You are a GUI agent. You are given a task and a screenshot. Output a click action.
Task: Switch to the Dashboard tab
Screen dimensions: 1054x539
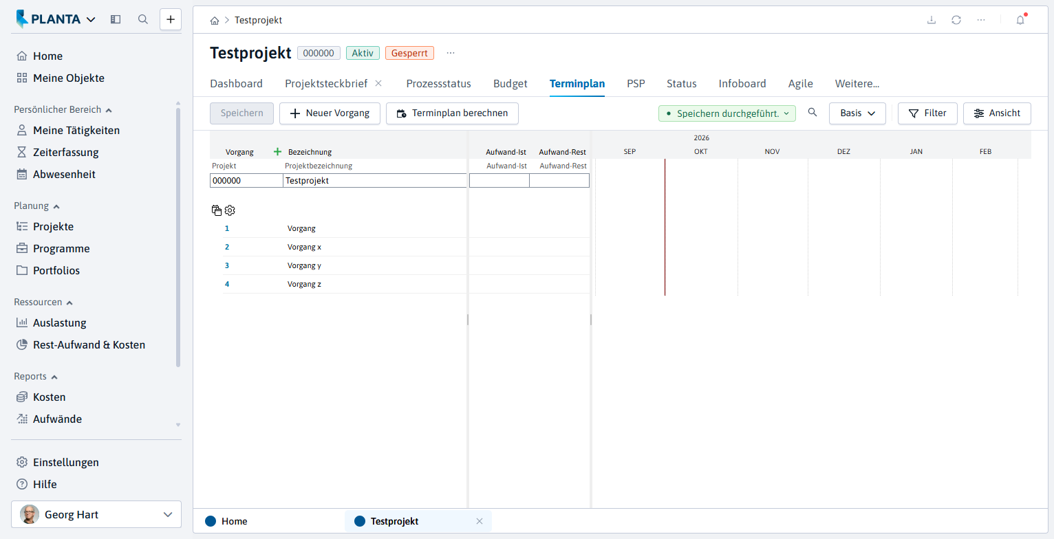(236, 84)
